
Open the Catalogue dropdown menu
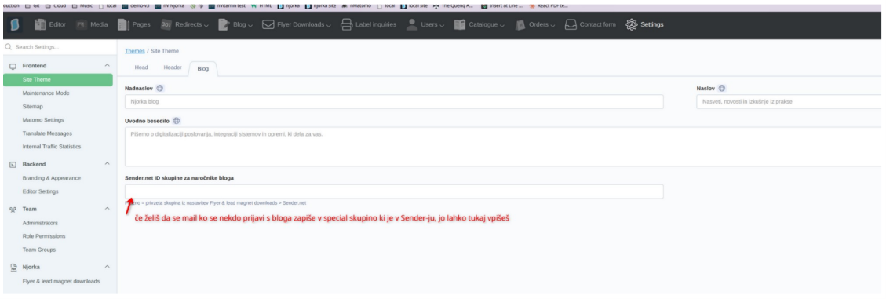point(479,25)
